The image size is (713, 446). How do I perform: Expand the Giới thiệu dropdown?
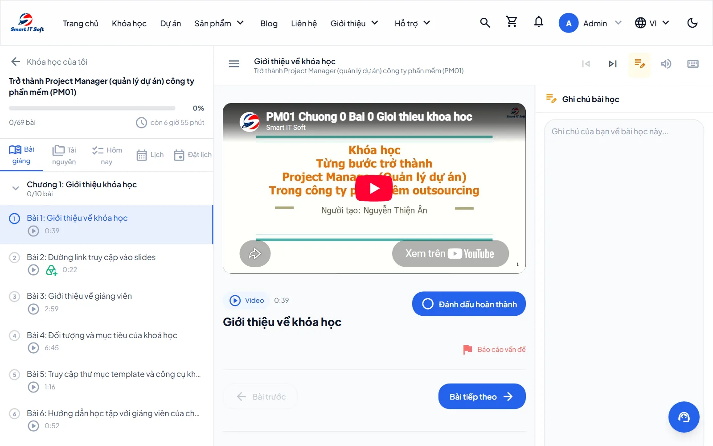coord(354,23)
